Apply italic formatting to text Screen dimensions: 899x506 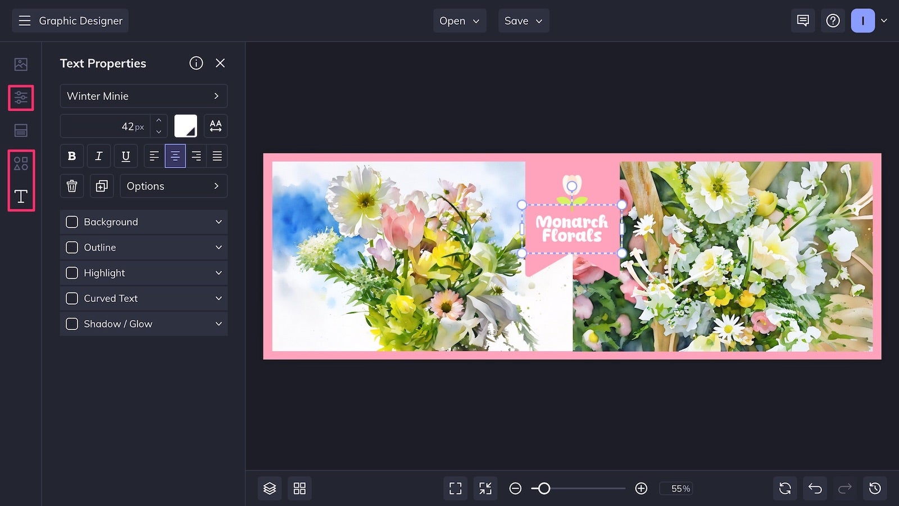click(x=99, y=156)
